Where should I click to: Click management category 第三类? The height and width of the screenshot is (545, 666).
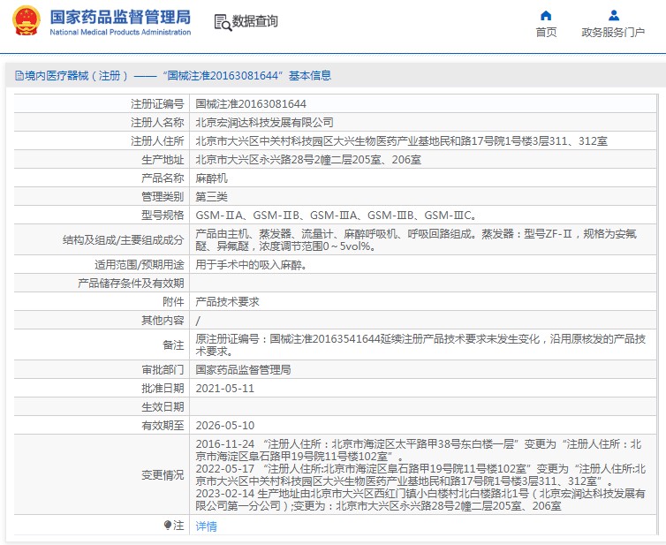tap(211, 197)
